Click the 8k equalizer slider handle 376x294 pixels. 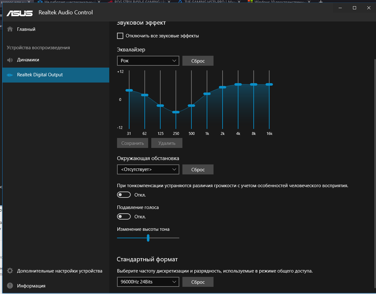254,84
